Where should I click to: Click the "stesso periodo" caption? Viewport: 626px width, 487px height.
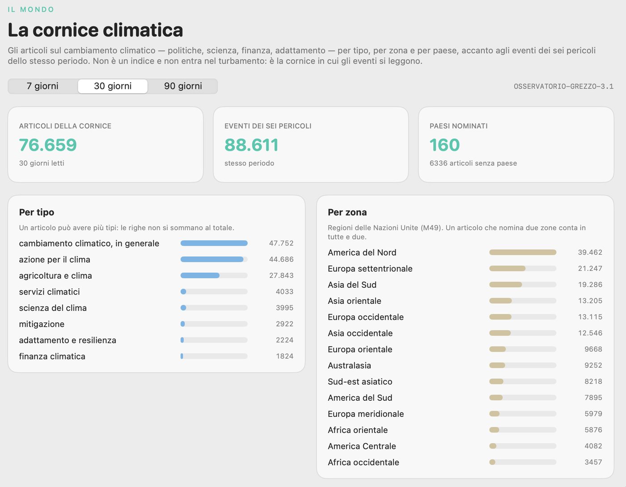pyautogui.click(x=249, y=164)
